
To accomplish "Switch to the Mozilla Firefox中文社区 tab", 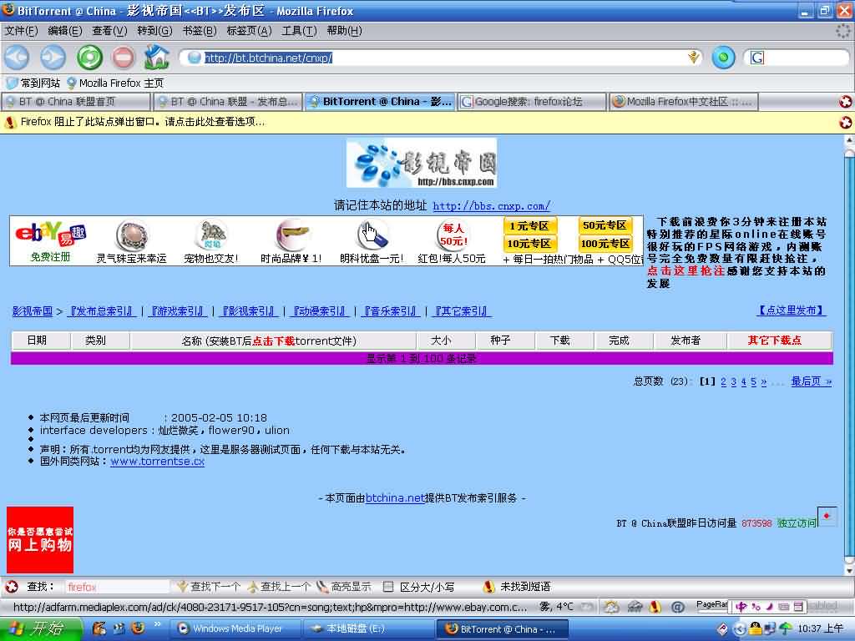I will click(x=684, y=101).
